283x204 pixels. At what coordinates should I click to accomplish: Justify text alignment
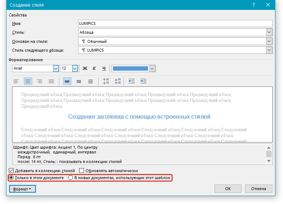pyautogui.click(x=51, y=81)
